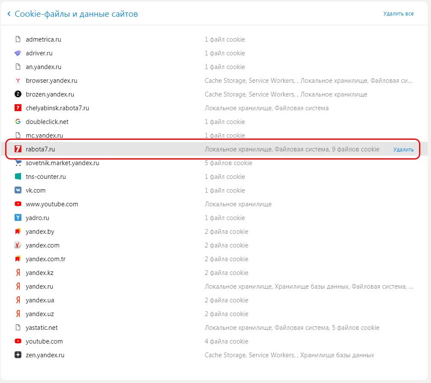431x383 pixels.
Task: Click the www.youtube.com red play icon
Action: pos(18,204)
